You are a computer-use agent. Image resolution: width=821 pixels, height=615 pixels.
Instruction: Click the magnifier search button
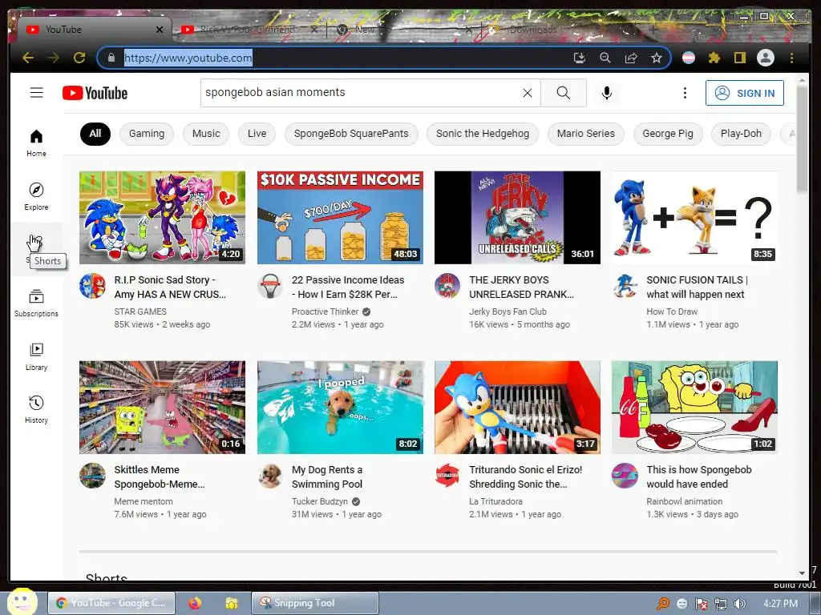click(x=564, y=93)
